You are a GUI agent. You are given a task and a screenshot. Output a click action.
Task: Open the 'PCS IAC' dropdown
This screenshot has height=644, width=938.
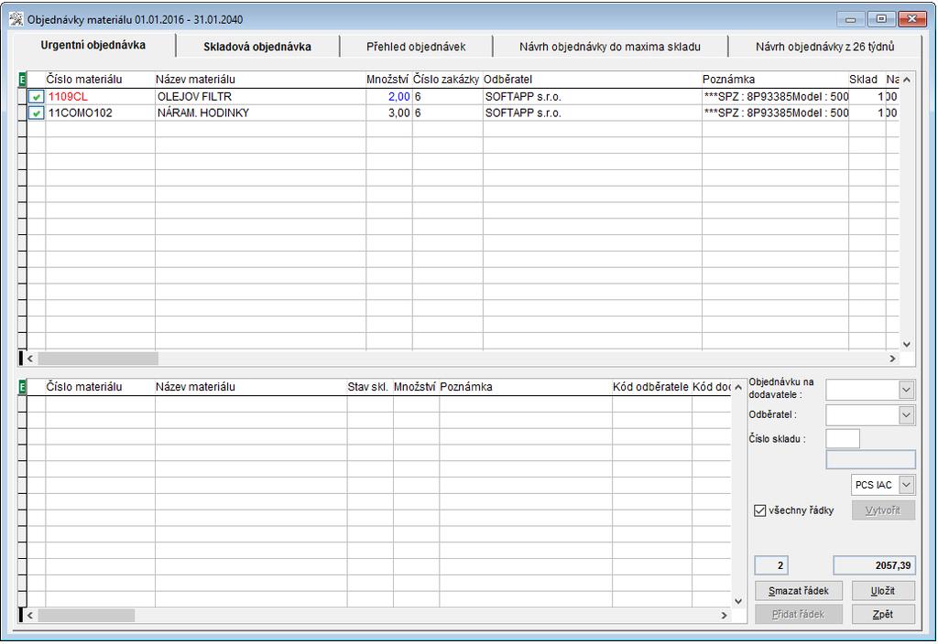coord(906,485)
